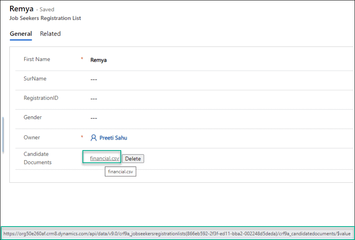The height and width of the screenshot is (240, 355).
Task: Click the person icon beside Preeti Sahu
Action: coord(93,138)
